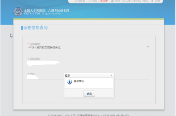This screenshot has width=176, height=116.
Task: Click the 资格信息查询 heading
Action: coord(35,28)
